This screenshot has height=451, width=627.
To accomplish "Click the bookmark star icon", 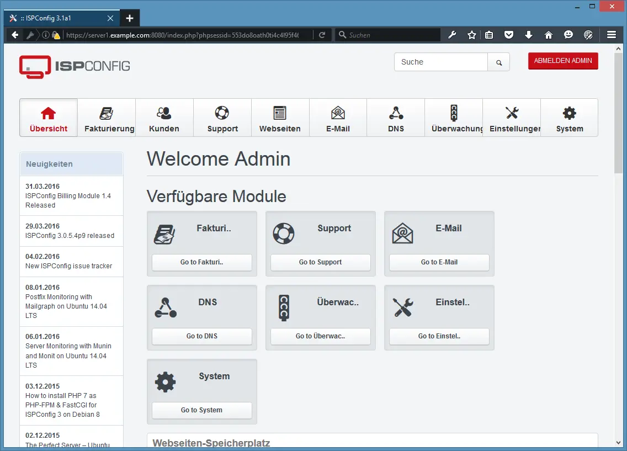I will click(472, 35).
